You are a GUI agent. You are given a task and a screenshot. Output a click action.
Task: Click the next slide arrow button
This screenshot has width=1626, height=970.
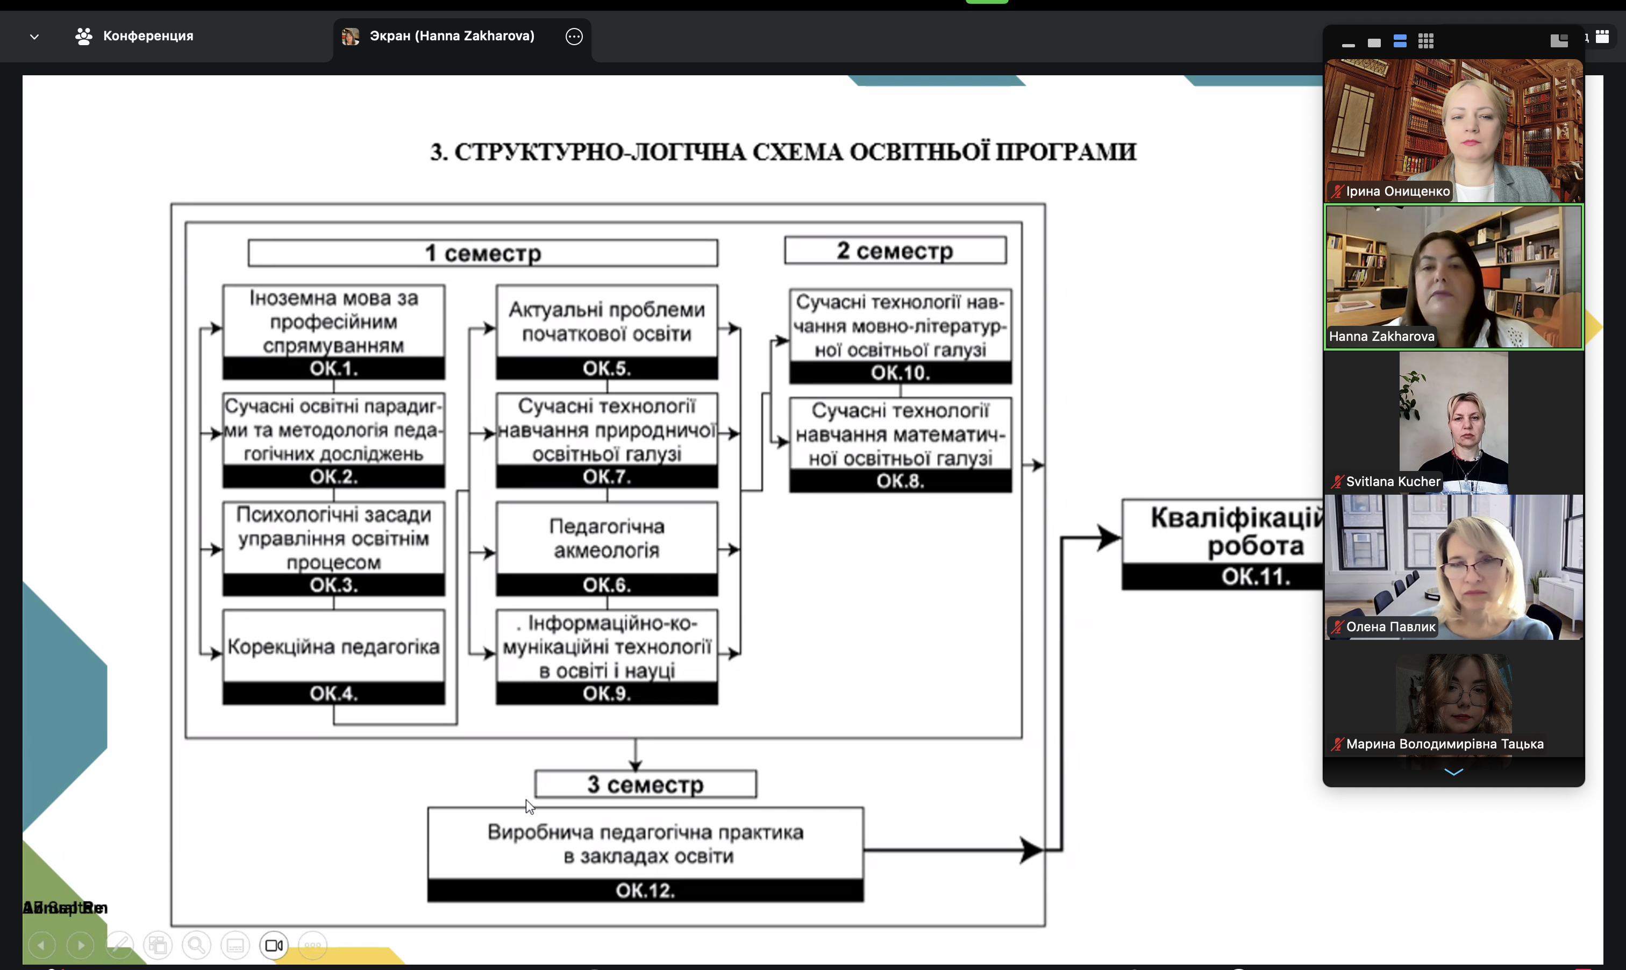tap(80, 945)
